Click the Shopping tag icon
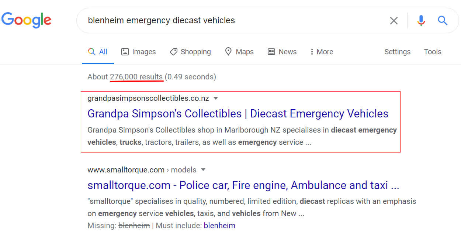 173,52
